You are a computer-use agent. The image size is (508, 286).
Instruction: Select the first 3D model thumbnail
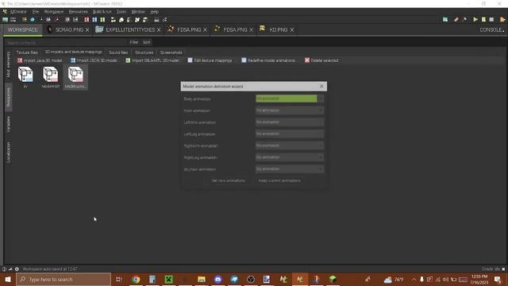click(25, 77)
